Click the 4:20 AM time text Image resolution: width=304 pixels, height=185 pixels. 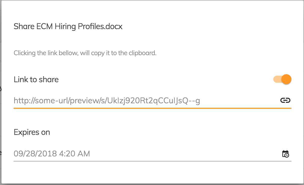click(74, 154)
